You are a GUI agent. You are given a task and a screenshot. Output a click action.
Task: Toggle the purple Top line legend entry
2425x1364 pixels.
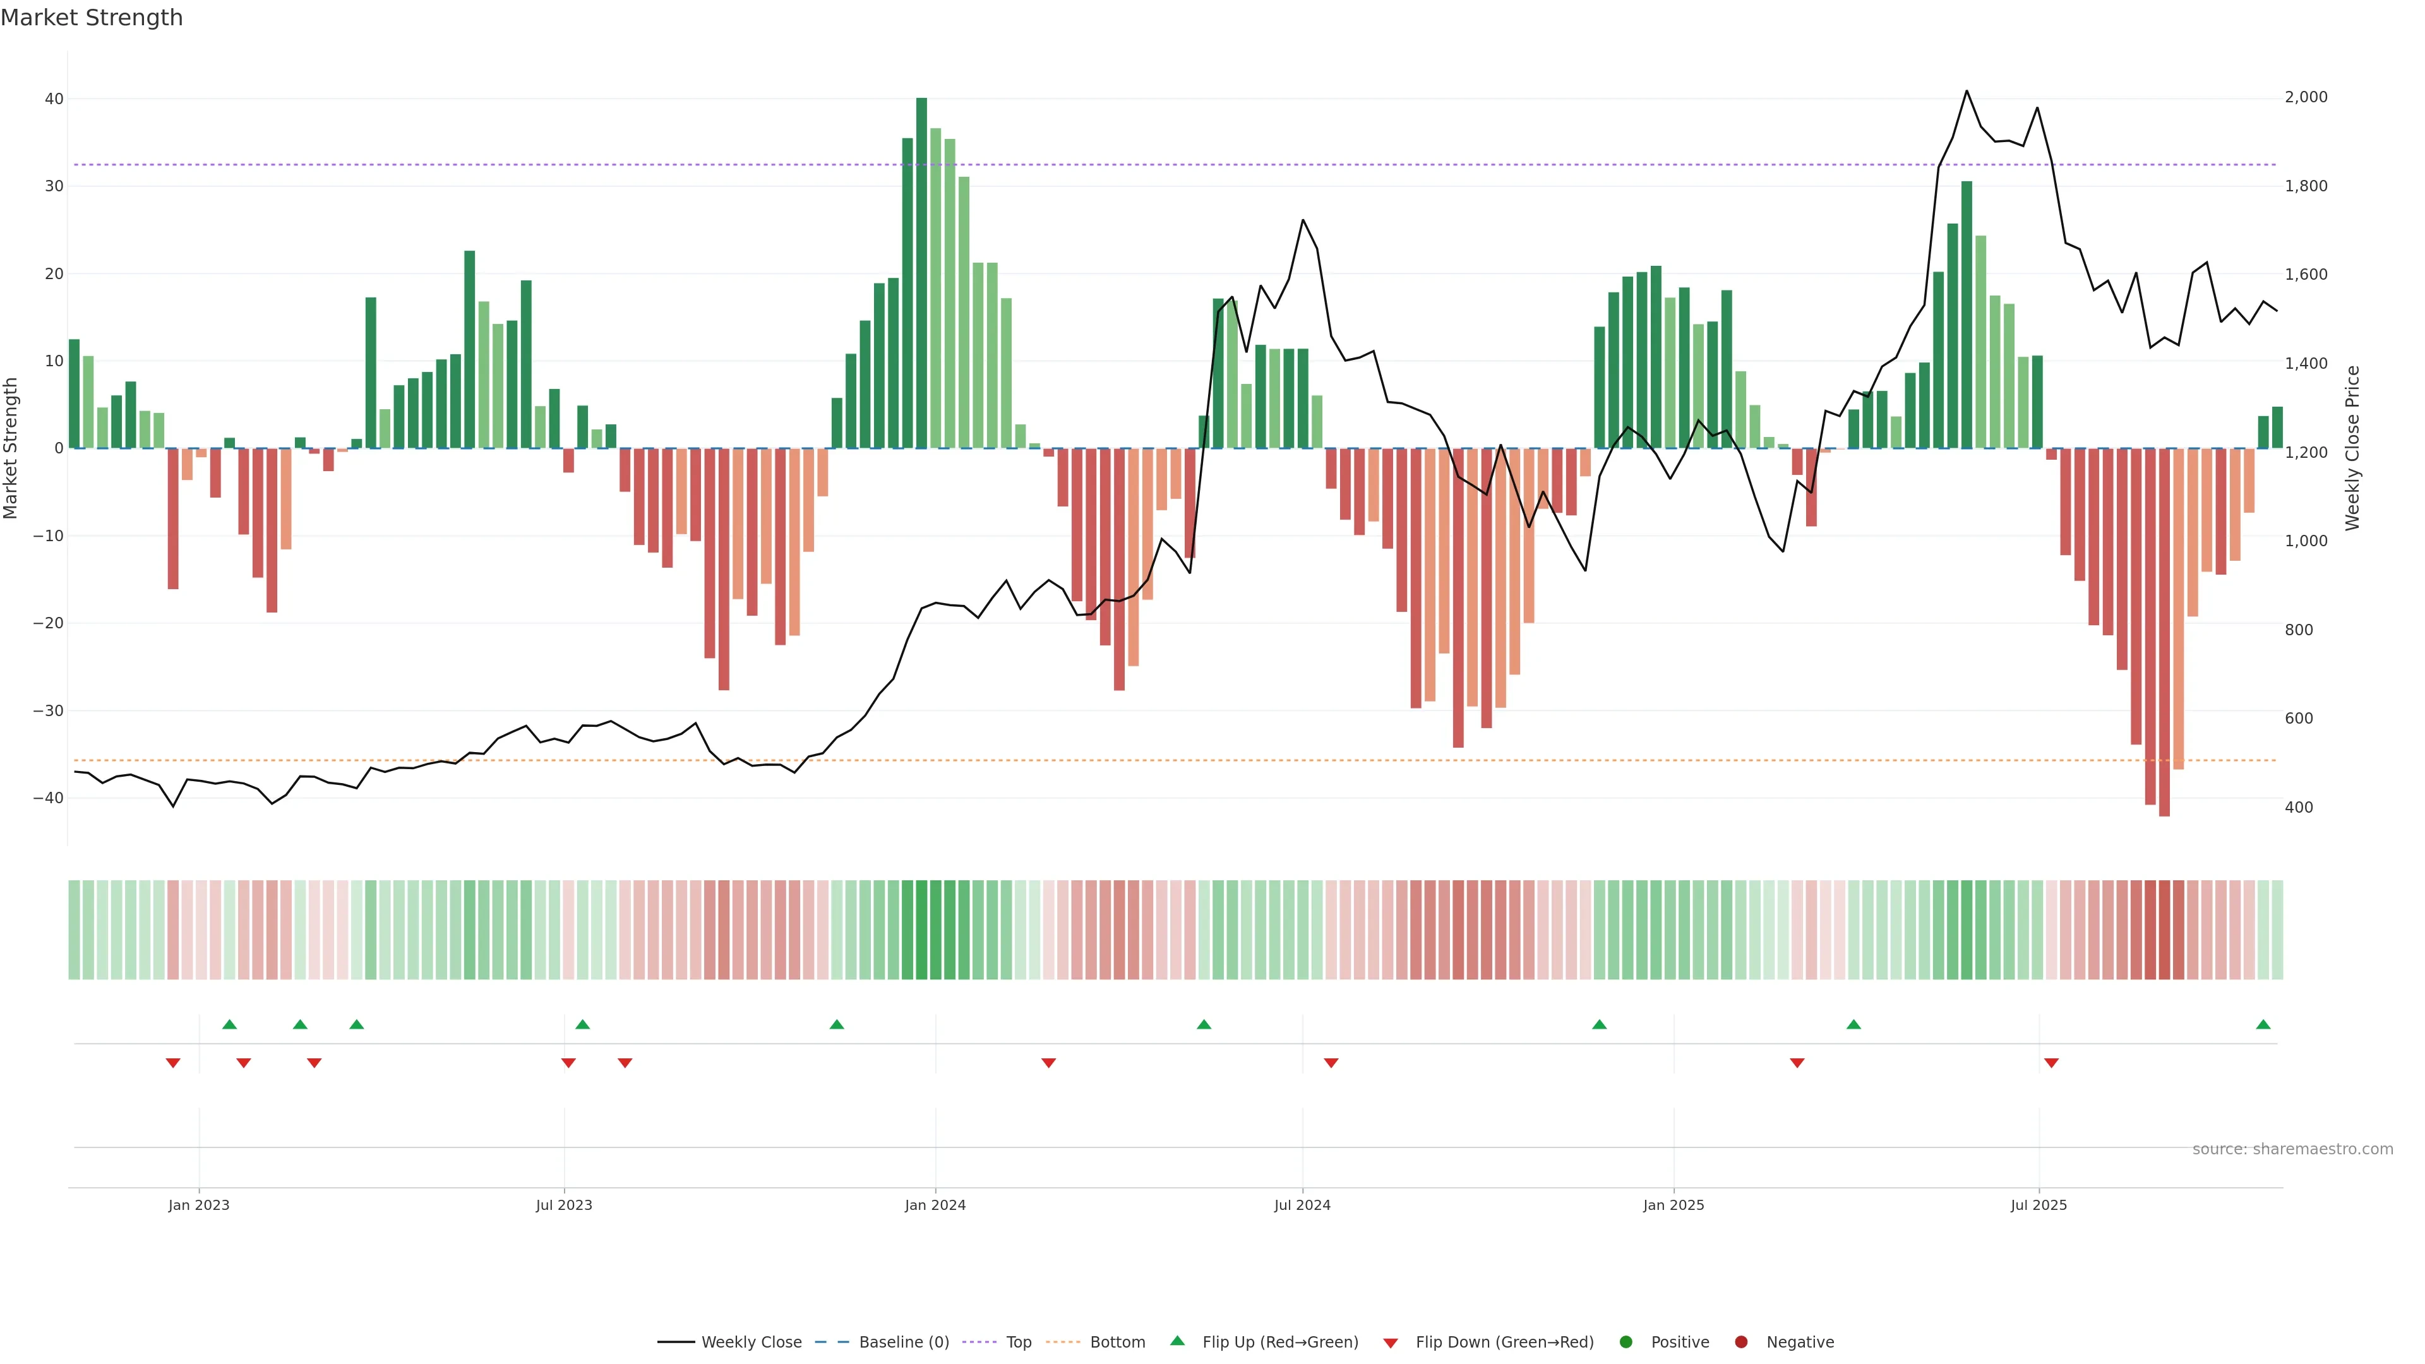click(1017, 1343)
